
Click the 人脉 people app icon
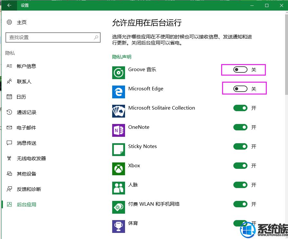click(x=119, y=188)
